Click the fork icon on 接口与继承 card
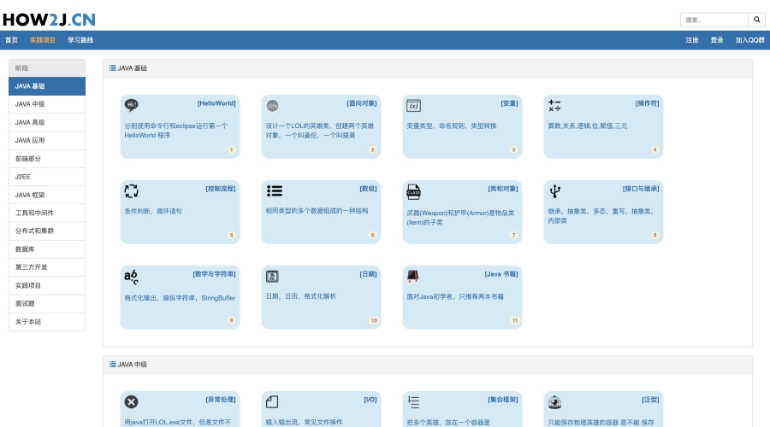The height and width of the screenshot is (427, 770). tap(555, 190)
